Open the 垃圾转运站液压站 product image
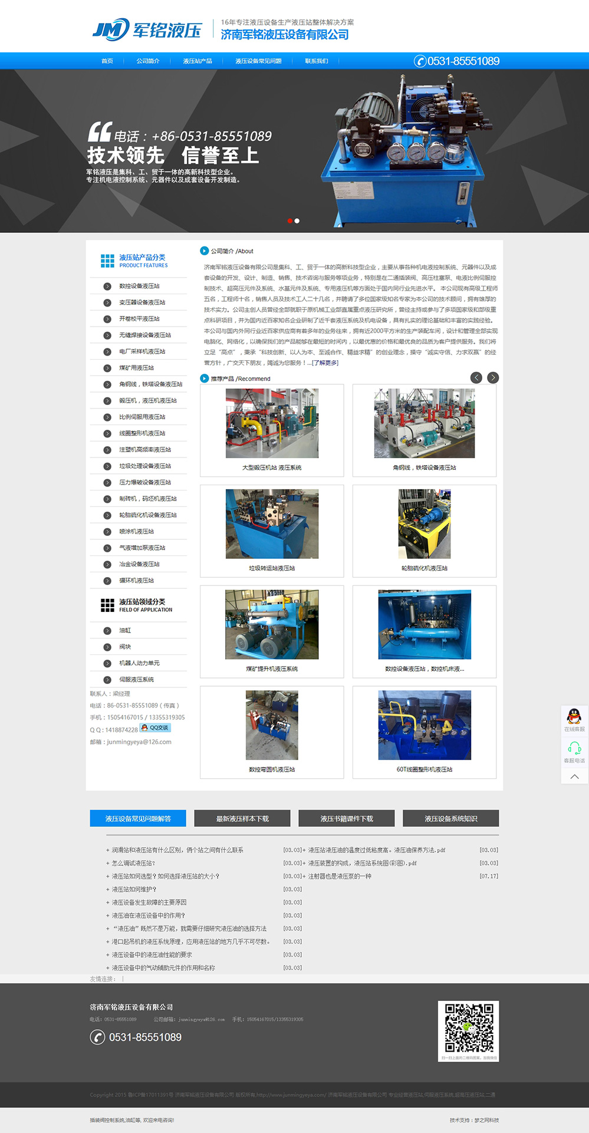 (272, 524)
